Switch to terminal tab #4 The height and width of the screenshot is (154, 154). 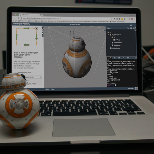tap(123, 58)
